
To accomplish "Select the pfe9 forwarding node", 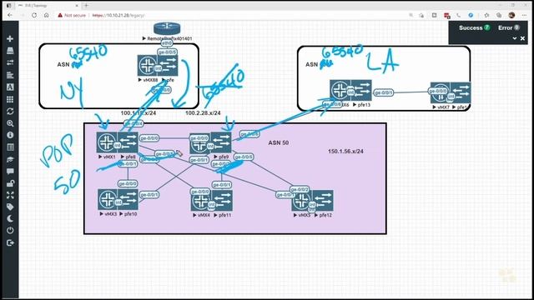I will pyautogui.click(x=220, y=142).
